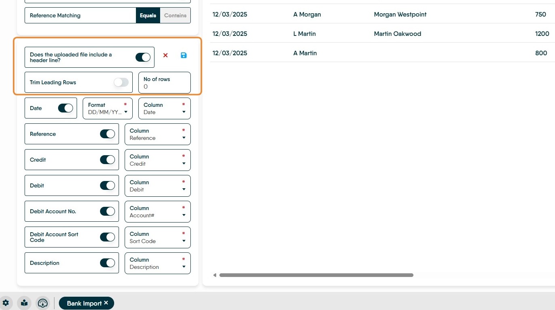This screenshot has height=310, width=555.
Task: Click the Reference Matching label
Action: [x=55, y=15]
